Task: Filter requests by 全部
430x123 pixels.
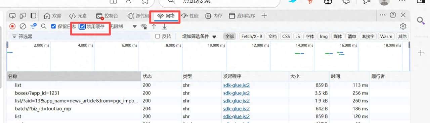Action: (230, 36)
